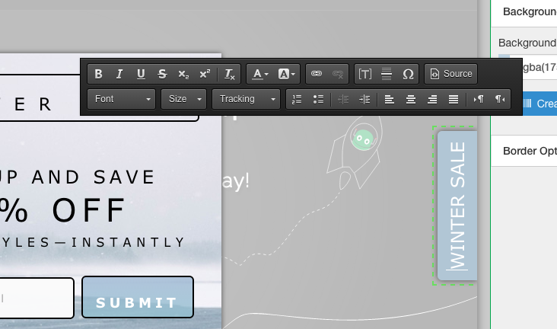Insert a numbered list

pos(298,99)
